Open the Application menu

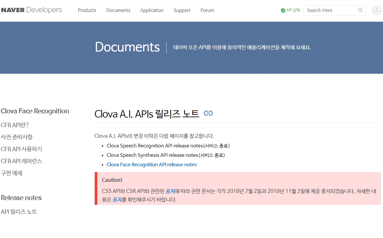point(152,10)
